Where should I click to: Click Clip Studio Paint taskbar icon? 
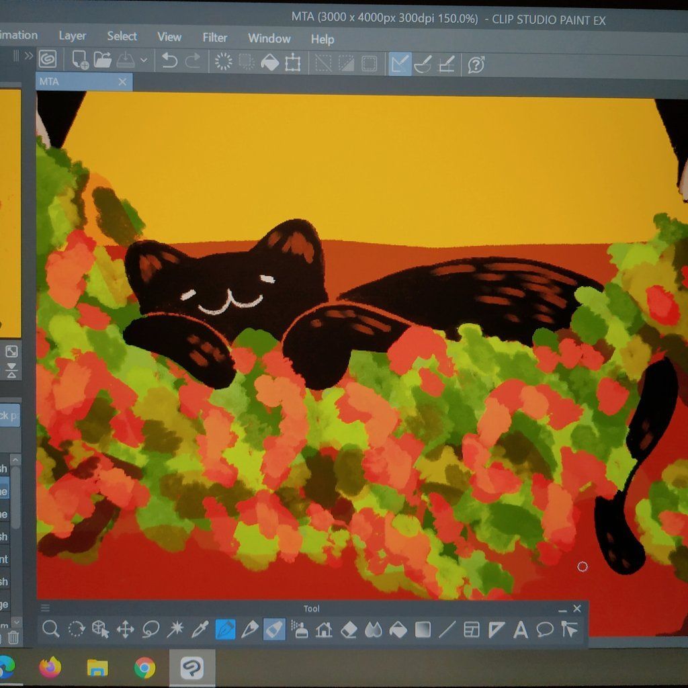pyautogui.click(x=192, y=668)
